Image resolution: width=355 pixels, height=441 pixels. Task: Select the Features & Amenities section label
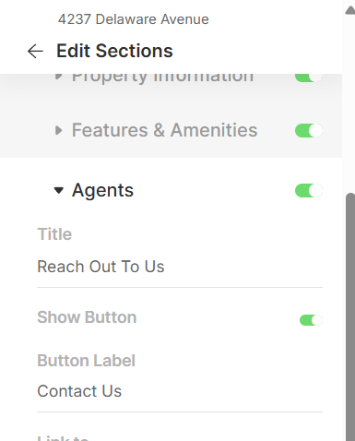click(164, 130)
